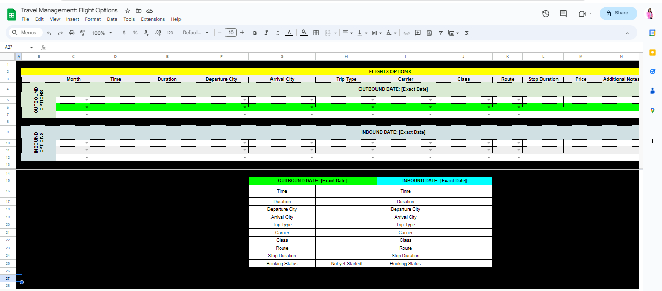The width and height of the screenshot is (662, 291).
Task: Open Month dropdown in green row
Action: click(87, 107)
